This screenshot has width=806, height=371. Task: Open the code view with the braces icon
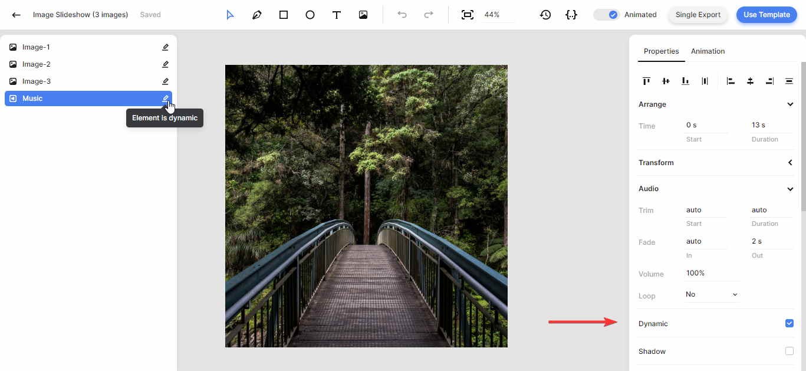pos(571,14)
